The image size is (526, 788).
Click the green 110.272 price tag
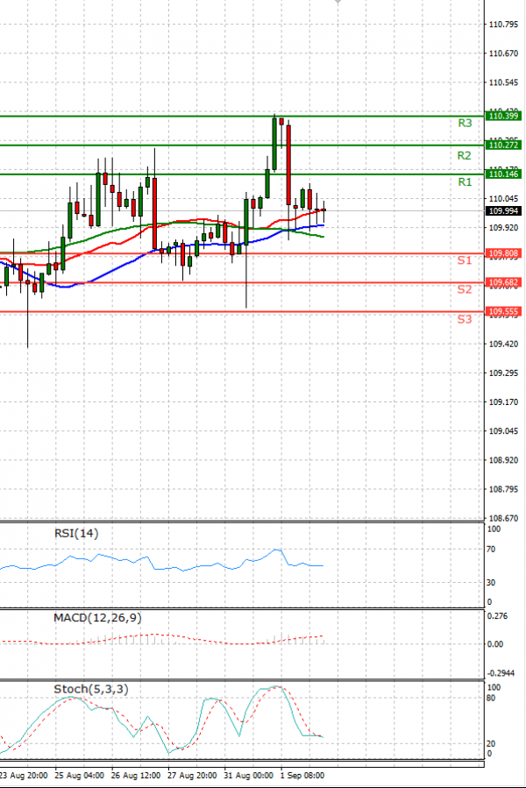coord(503,146)
